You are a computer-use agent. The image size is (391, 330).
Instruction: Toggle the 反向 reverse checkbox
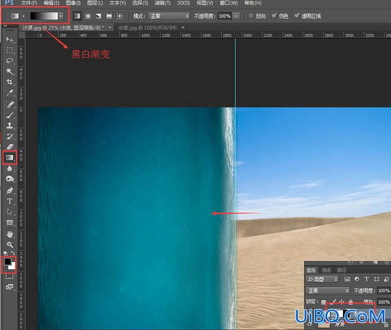click(251, 16)
